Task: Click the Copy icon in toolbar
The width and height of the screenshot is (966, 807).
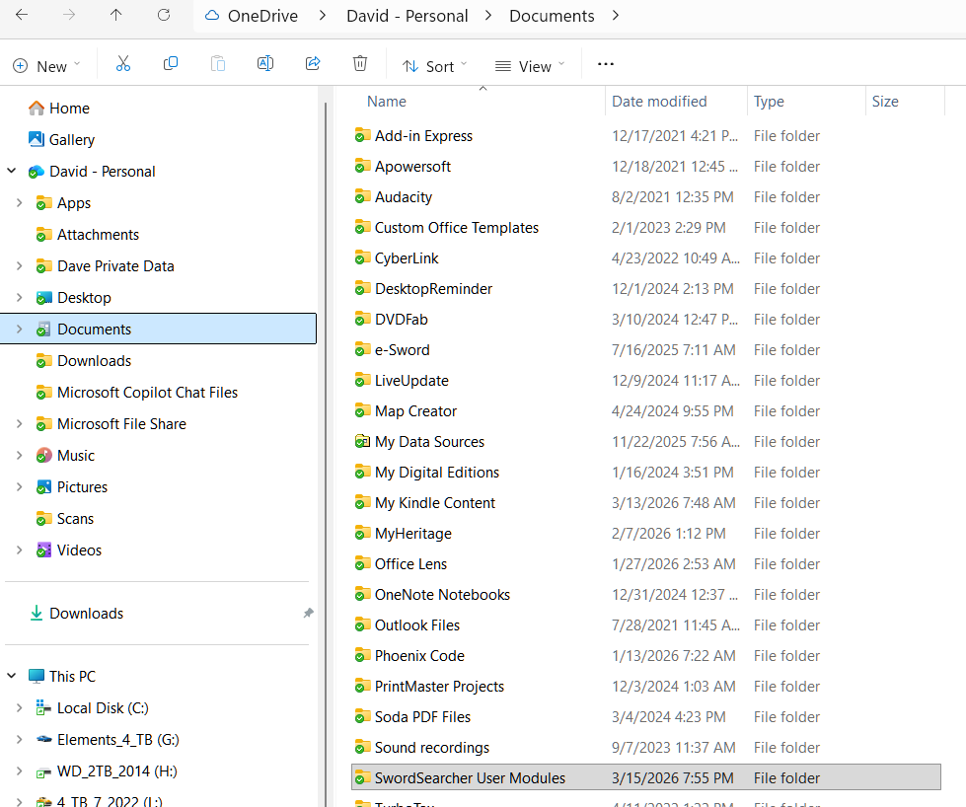Action: pyautogui.click(x=171, y=63)
